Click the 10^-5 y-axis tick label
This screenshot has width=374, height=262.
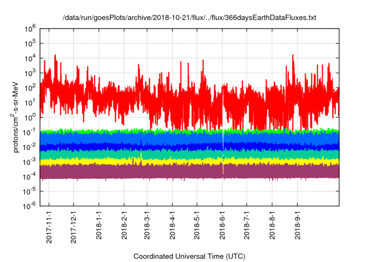(29, 191)
